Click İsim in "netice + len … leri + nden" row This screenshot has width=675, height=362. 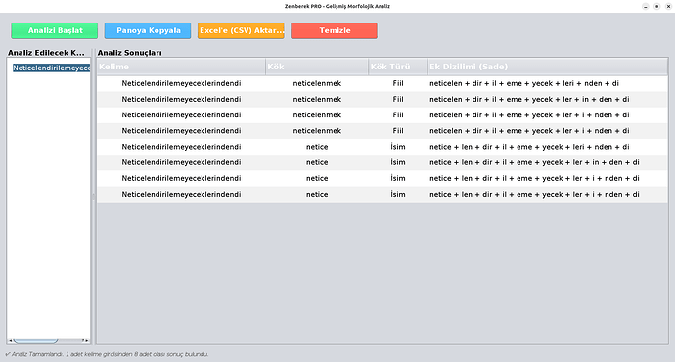398,147
